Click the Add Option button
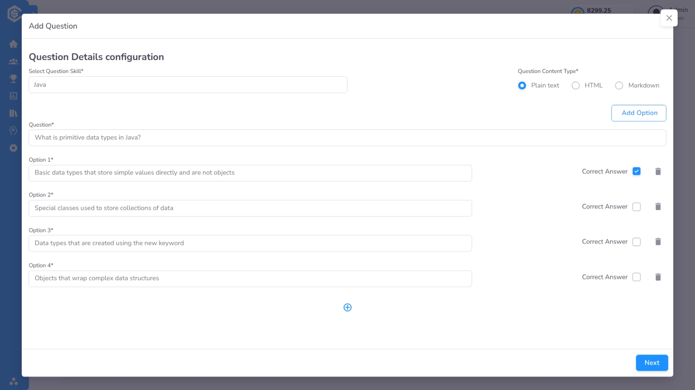 point(638,113)
